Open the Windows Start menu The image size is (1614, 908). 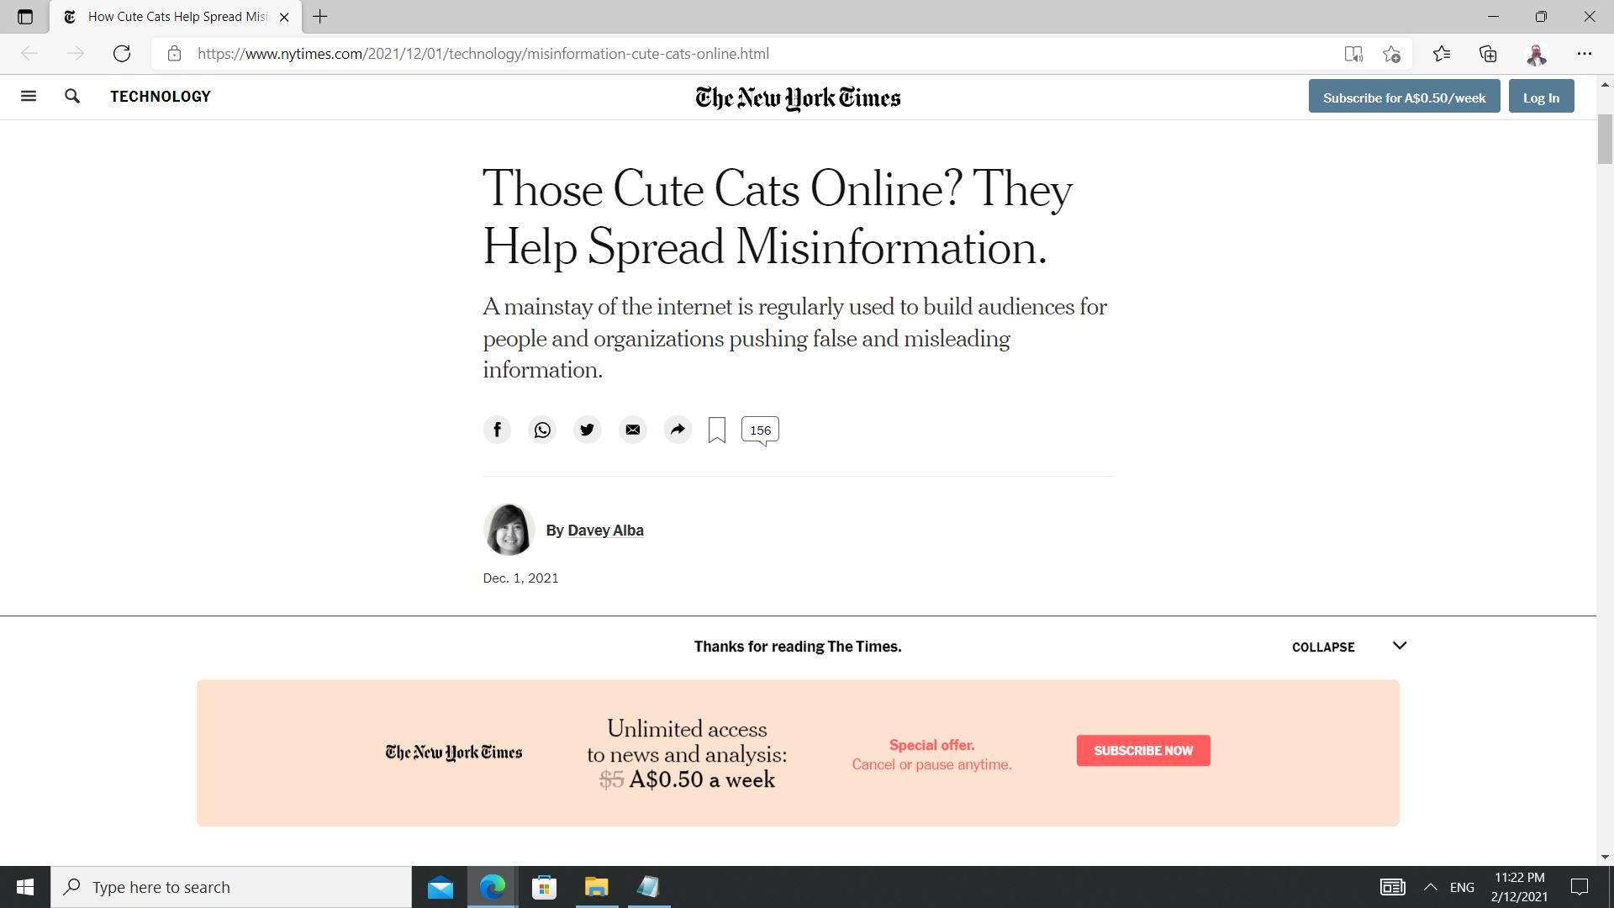[25, 887]
